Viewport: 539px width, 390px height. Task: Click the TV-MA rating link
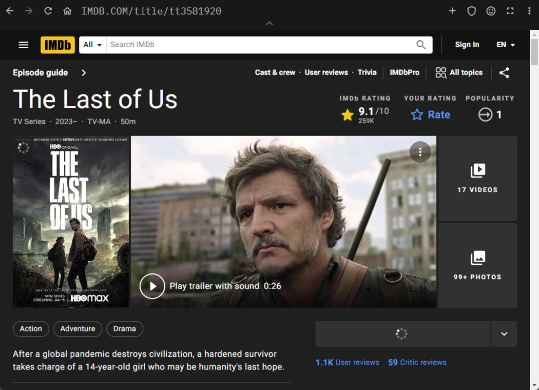pos(99,122)
